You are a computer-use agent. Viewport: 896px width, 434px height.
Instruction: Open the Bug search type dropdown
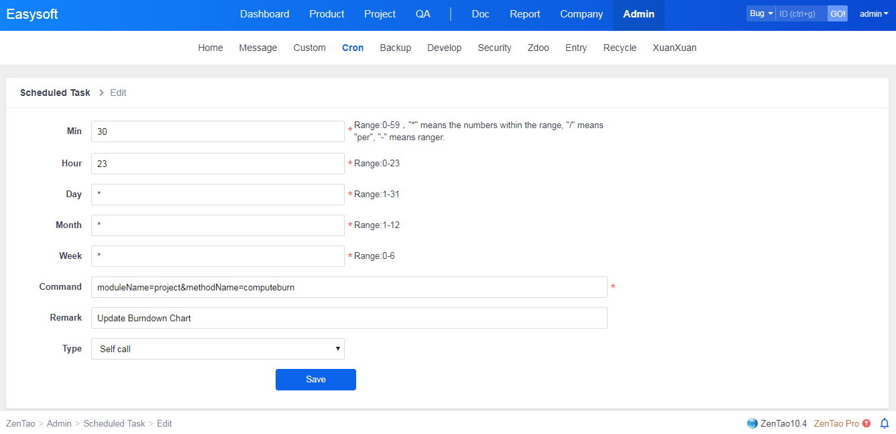pyautogui.click(x=761, y=13)
